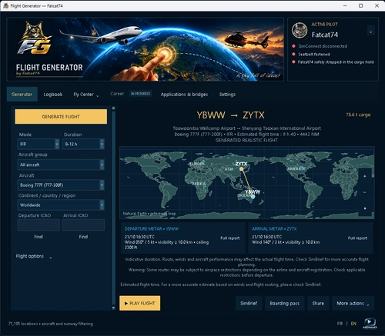
Task: Click the YBWW departure marker on the map
Action: click(x=253, y=197)
